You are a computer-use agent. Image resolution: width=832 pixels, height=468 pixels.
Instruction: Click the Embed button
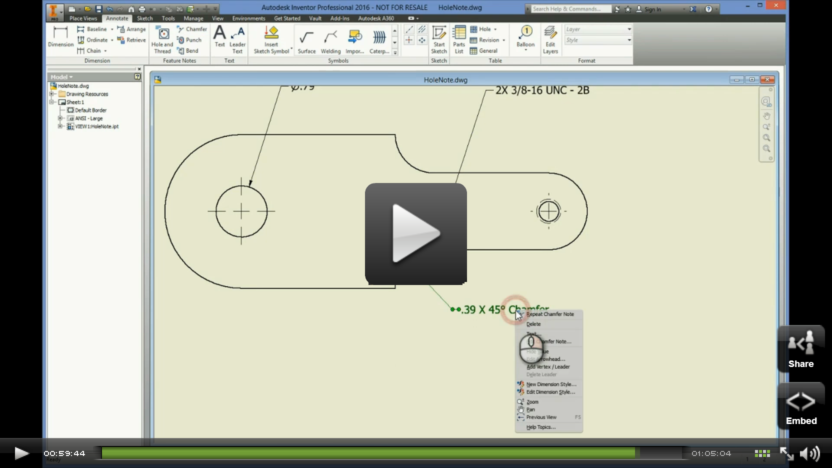click(x=801, y=406)
